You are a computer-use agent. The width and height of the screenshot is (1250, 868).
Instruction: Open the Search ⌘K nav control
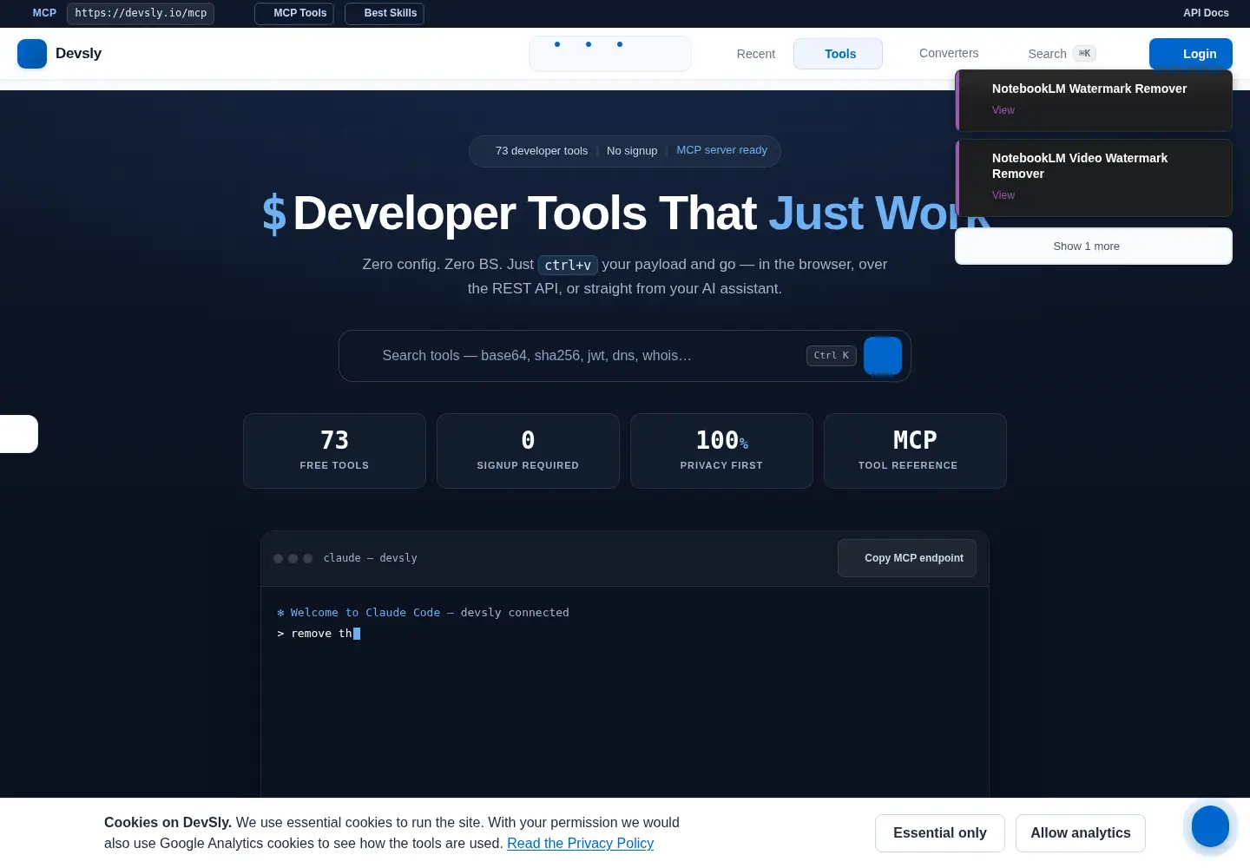point(1062,54)
